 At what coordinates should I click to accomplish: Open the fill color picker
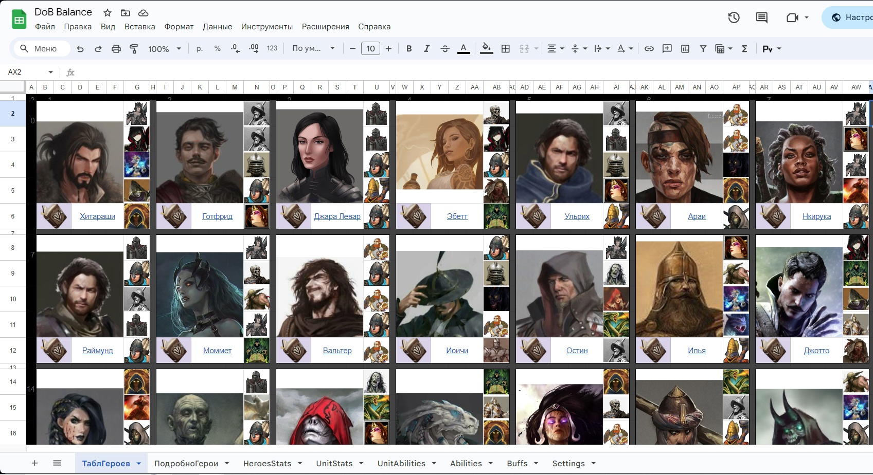tap(486, 49)
